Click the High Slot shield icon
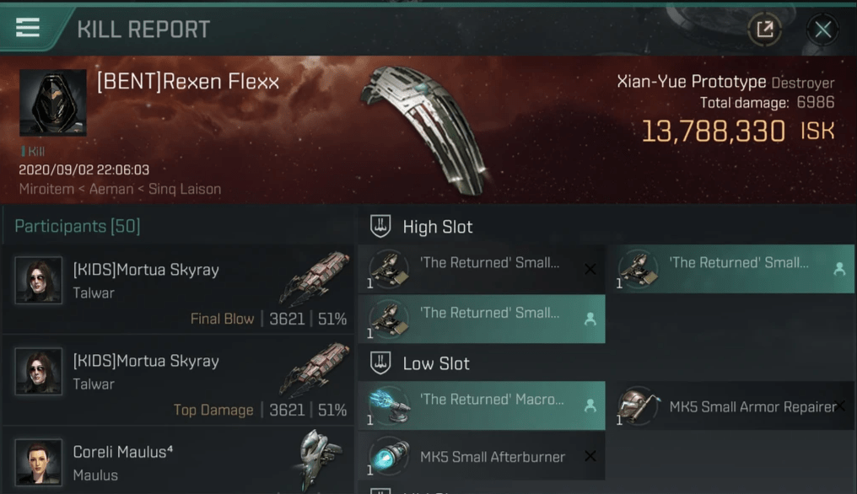This screenshot has width=857, height=494. [380, 226]
